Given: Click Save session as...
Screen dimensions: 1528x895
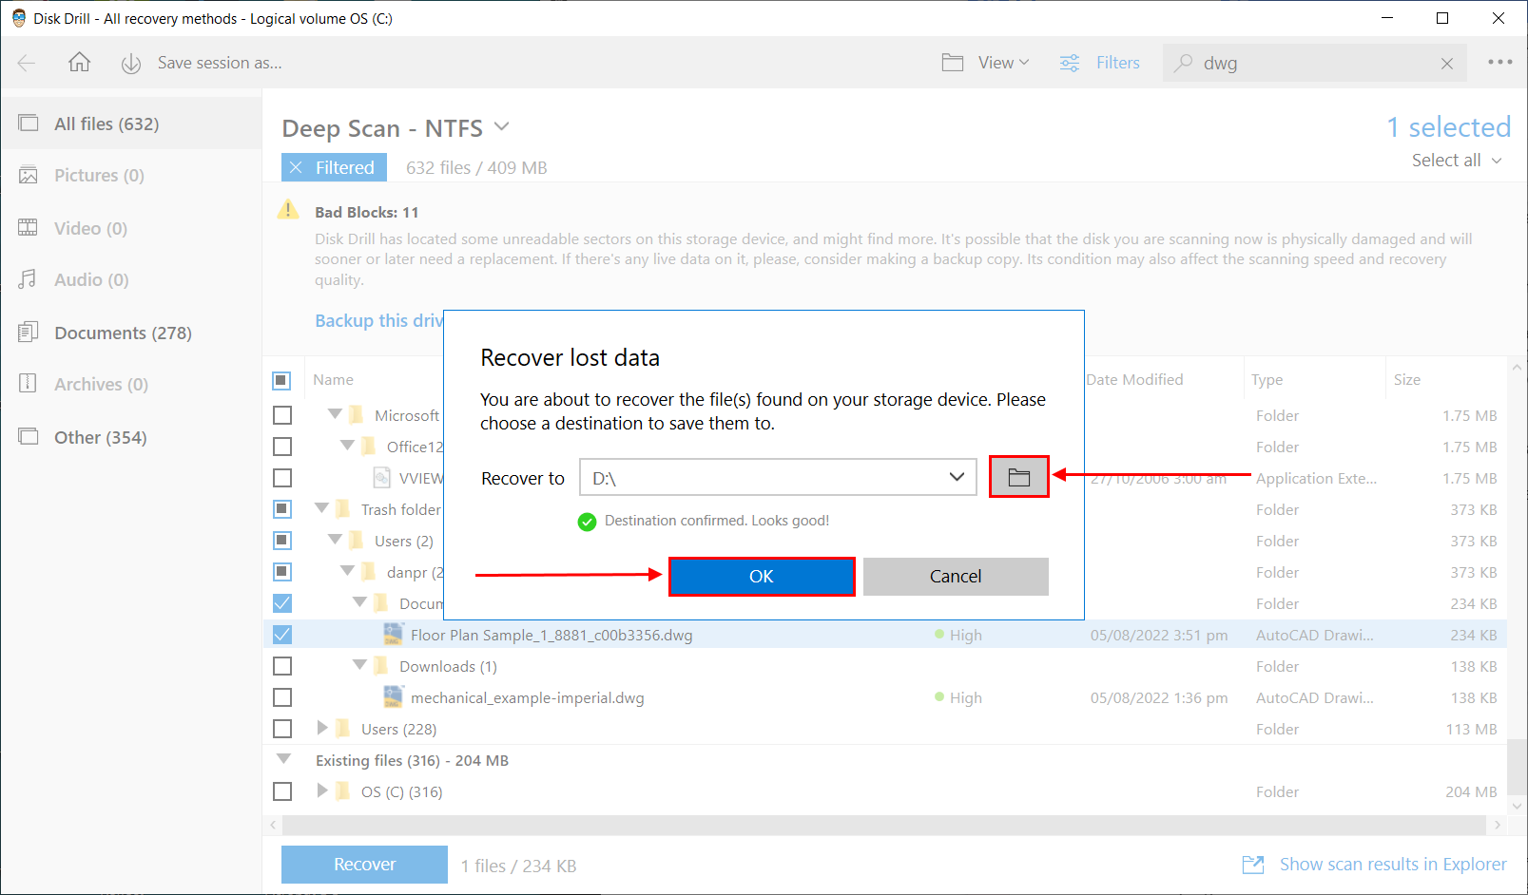Looking at the screenshot, I should 220,63.
